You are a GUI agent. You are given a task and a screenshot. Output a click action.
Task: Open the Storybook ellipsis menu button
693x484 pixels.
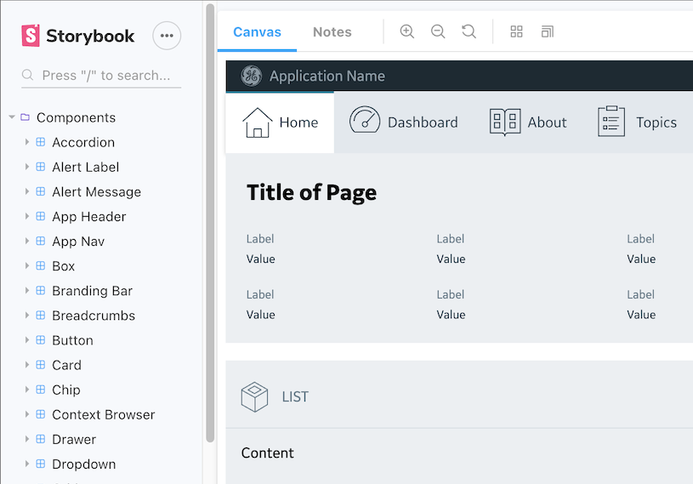[x=167, y=36]
